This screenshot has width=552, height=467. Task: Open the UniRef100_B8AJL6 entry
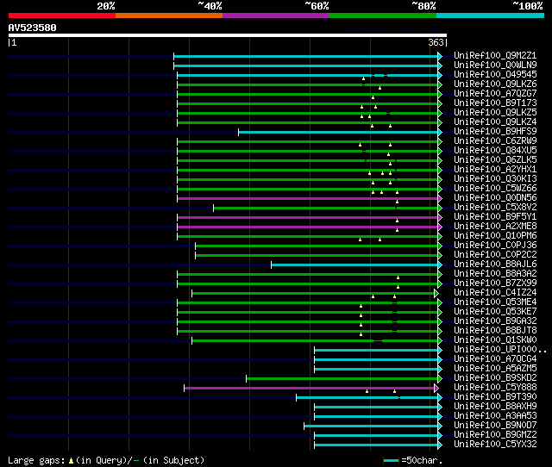tap(495, 265)
